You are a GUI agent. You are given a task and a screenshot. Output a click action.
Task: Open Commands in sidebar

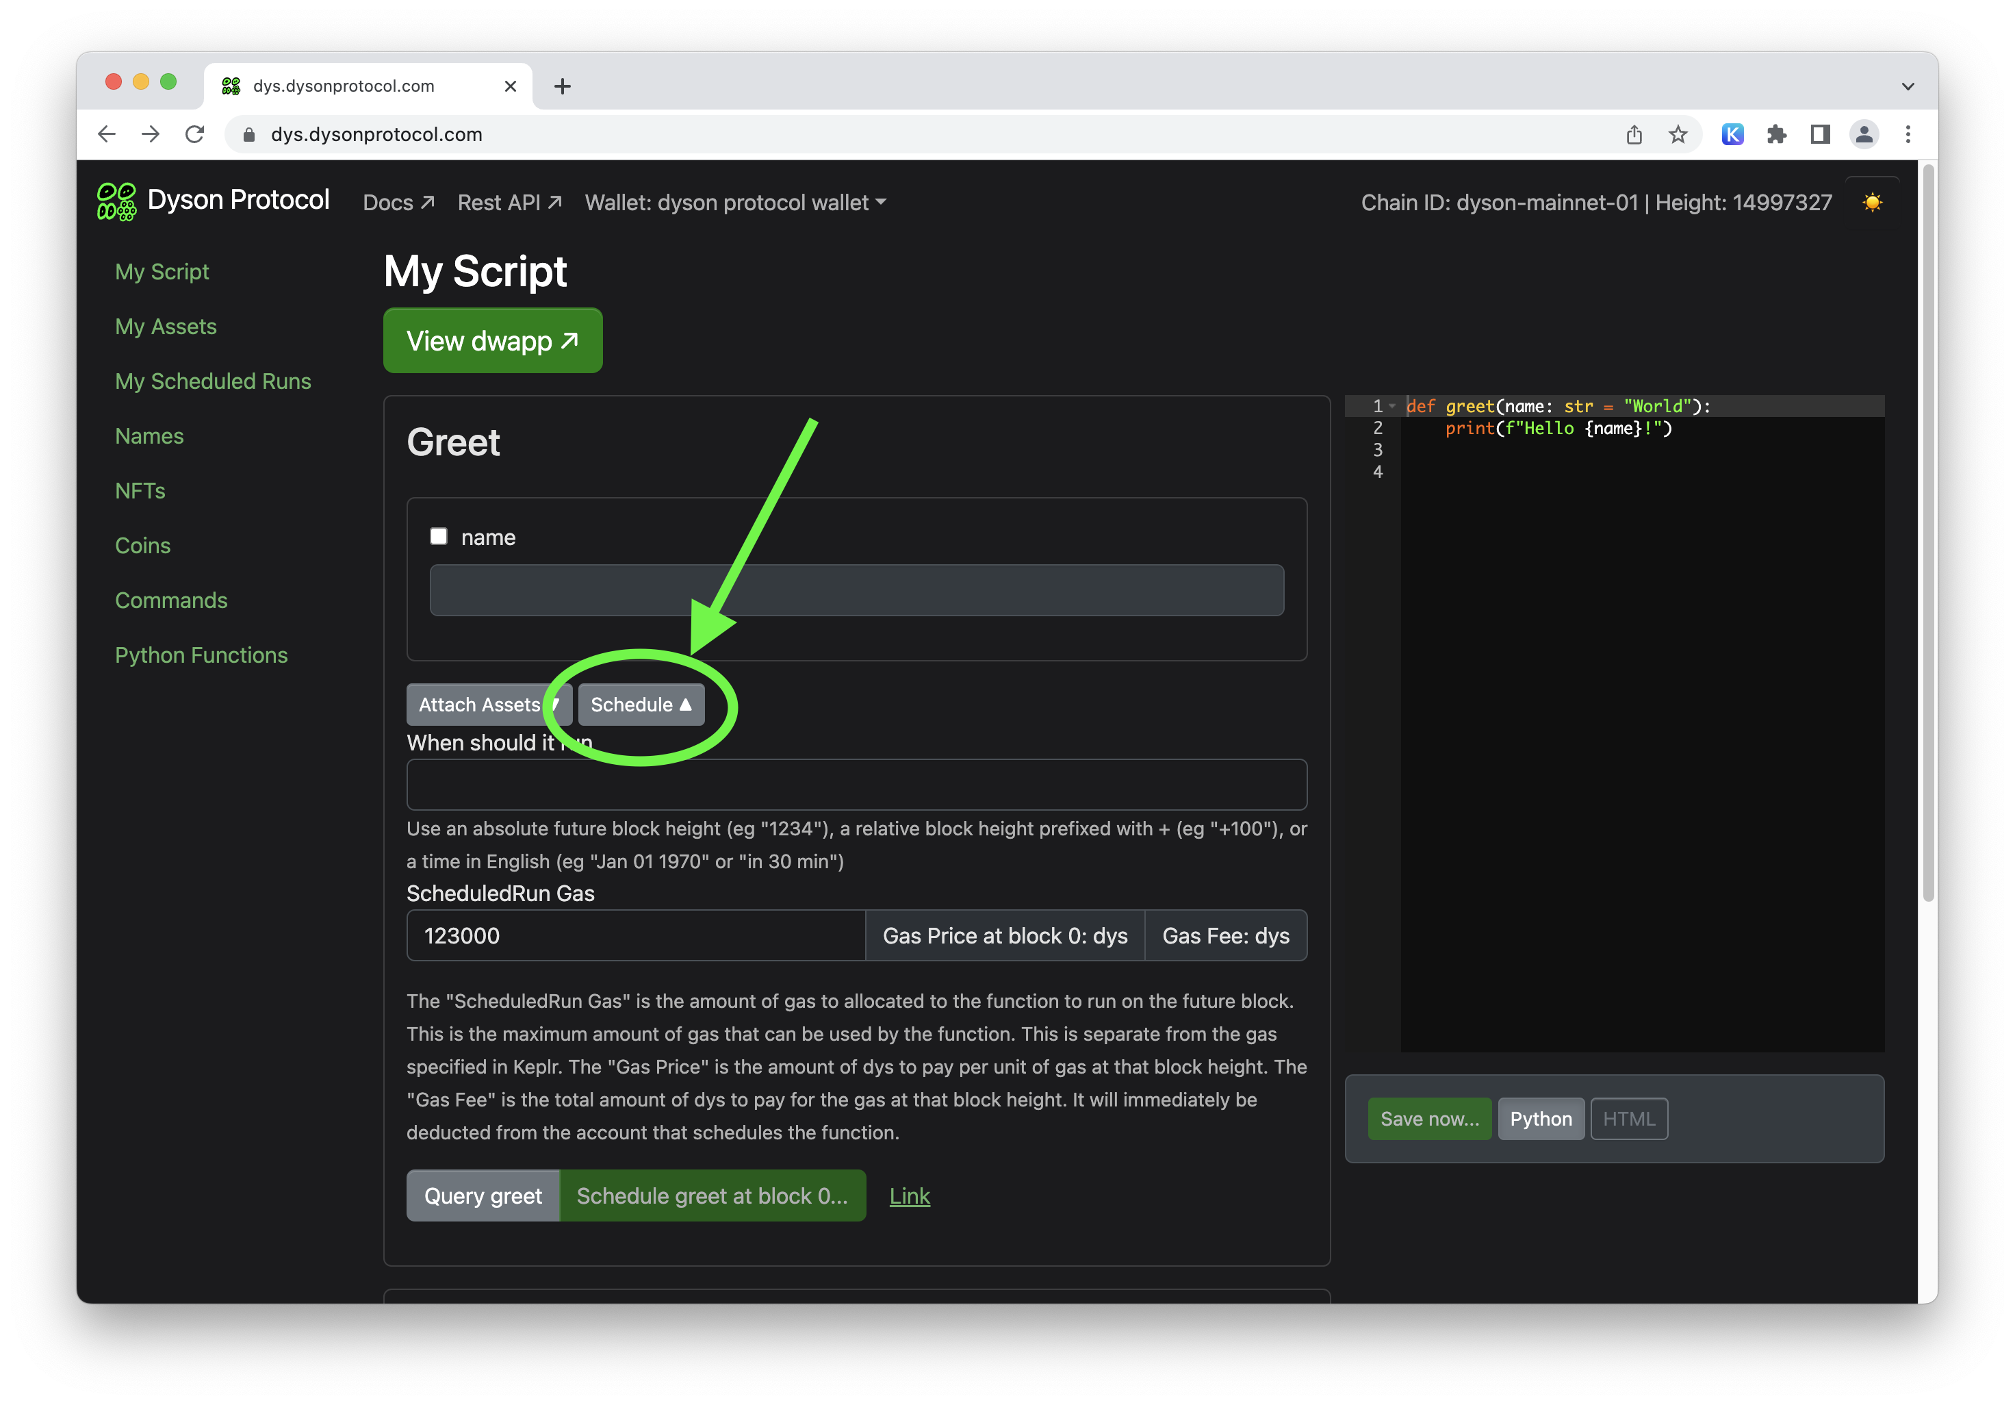click(x=171, y=600)
